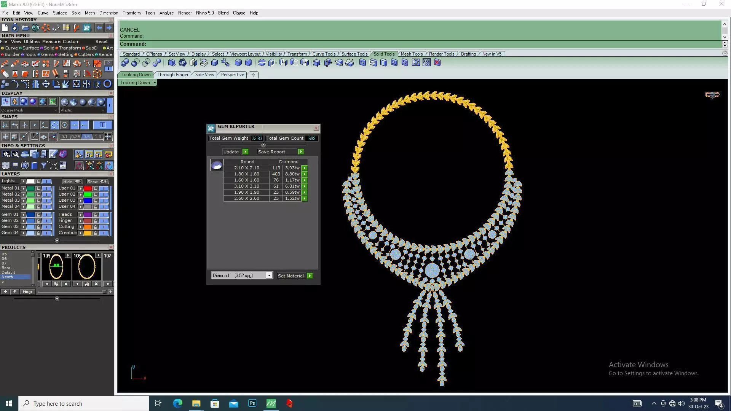731x411 pixels.
Task: Click the blue ring icon in Main Menu
Action: (x=107, y=84)
